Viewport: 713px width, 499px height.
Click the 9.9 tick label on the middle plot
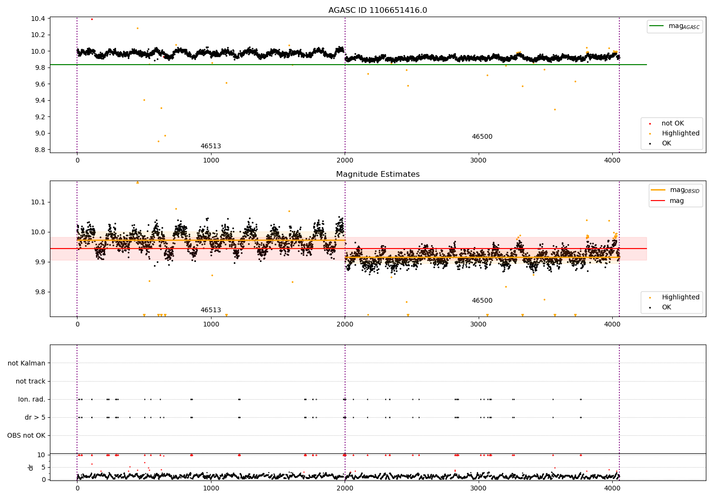(x=40, y=262)
